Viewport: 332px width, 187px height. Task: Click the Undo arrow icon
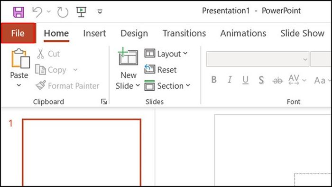[x=37, y=12]
